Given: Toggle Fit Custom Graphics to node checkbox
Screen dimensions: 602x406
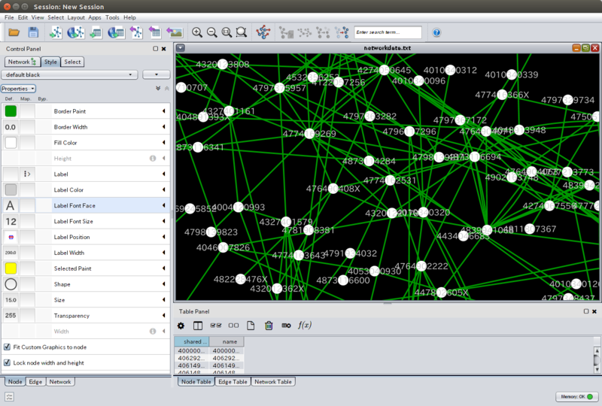Looking at the screenshot, I should click(x=7, y=347).
